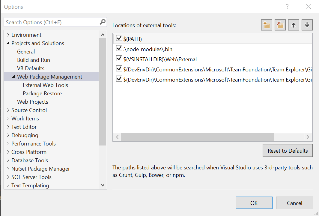The height and width of the screenshot is (216, 319).
Task: Select the SQL Server Tools category
Action: (x=31, y=177)
